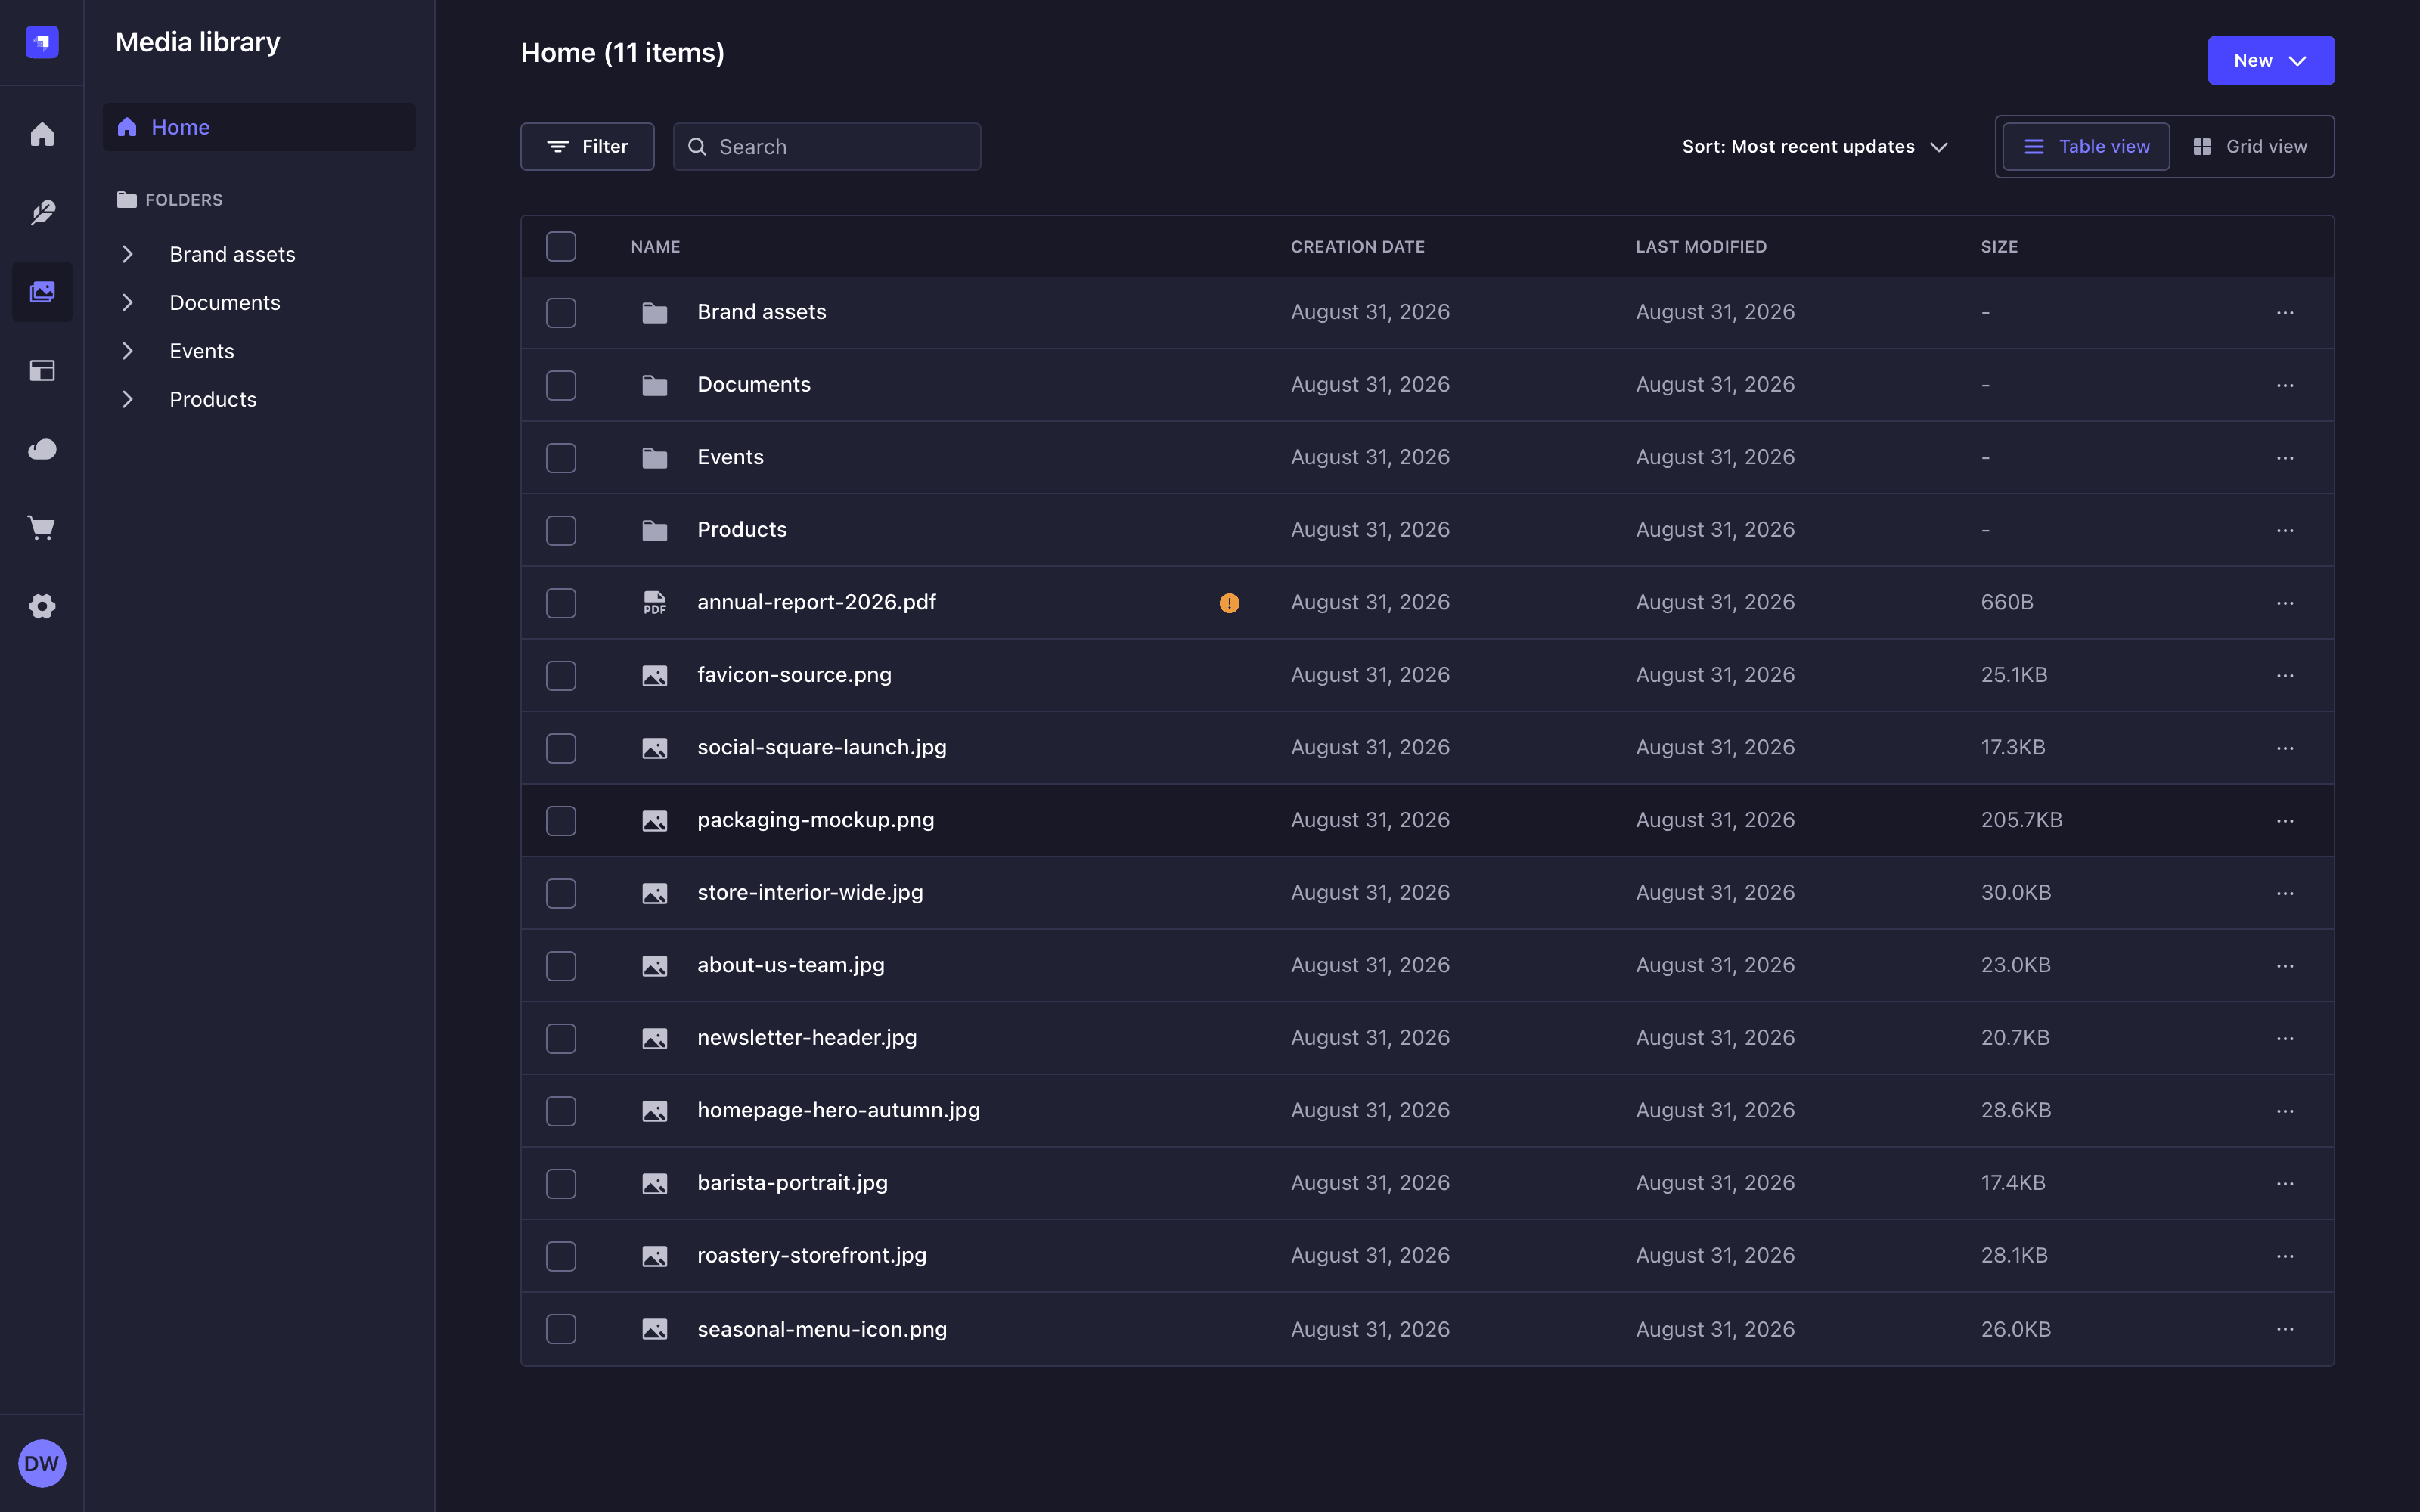Check the roastery-storefront.jpg checkbox
Image resolution: width=2420 pixels, height=1512 pixels.
pos(561,1256)
